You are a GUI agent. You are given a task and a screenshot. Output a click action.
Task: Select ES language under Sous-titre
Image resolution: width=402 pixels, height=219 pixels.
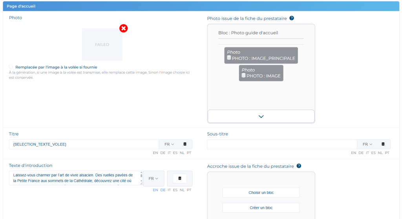373,153
